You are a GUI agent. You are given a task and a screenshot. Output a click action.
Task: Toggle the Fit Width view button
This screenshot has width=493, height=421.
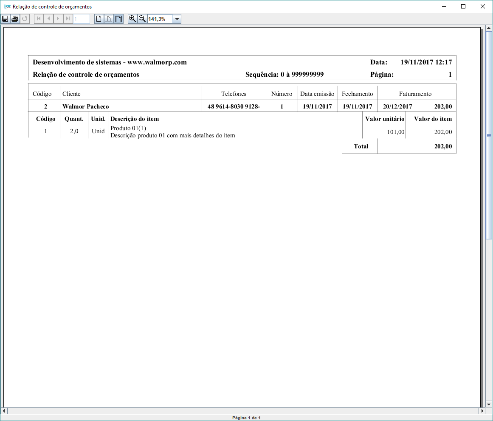[118, 19]
